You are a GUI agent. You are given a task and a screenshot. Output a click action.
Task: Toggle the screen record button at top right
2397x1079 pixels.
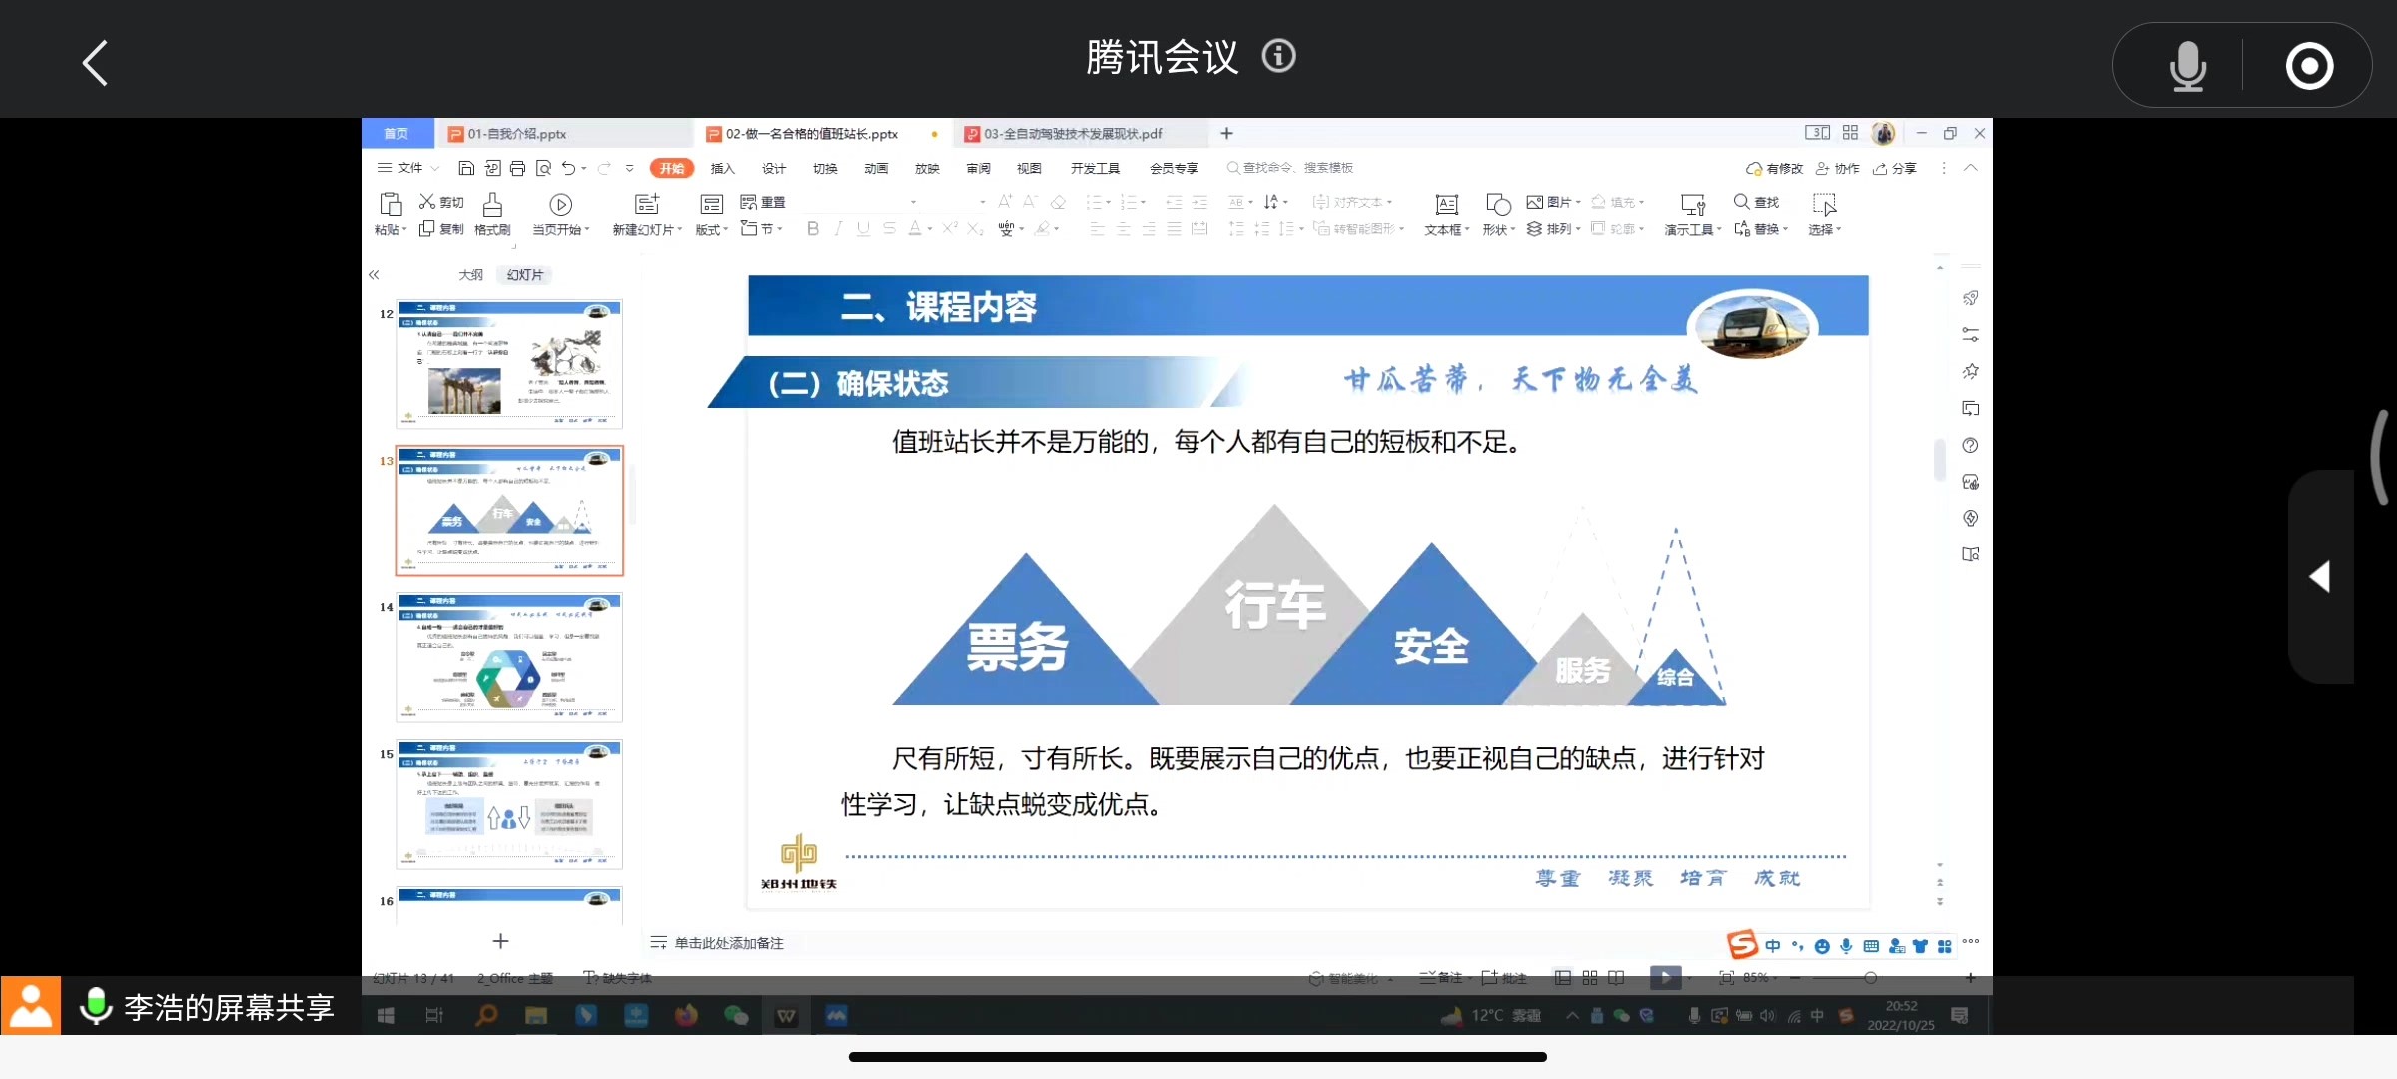tap(2309, 66)
